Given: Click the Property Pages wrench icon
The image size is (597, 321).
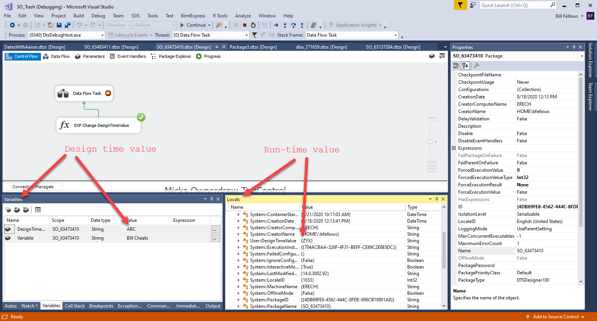Looking at the screenshot, I should pos(476,66).
